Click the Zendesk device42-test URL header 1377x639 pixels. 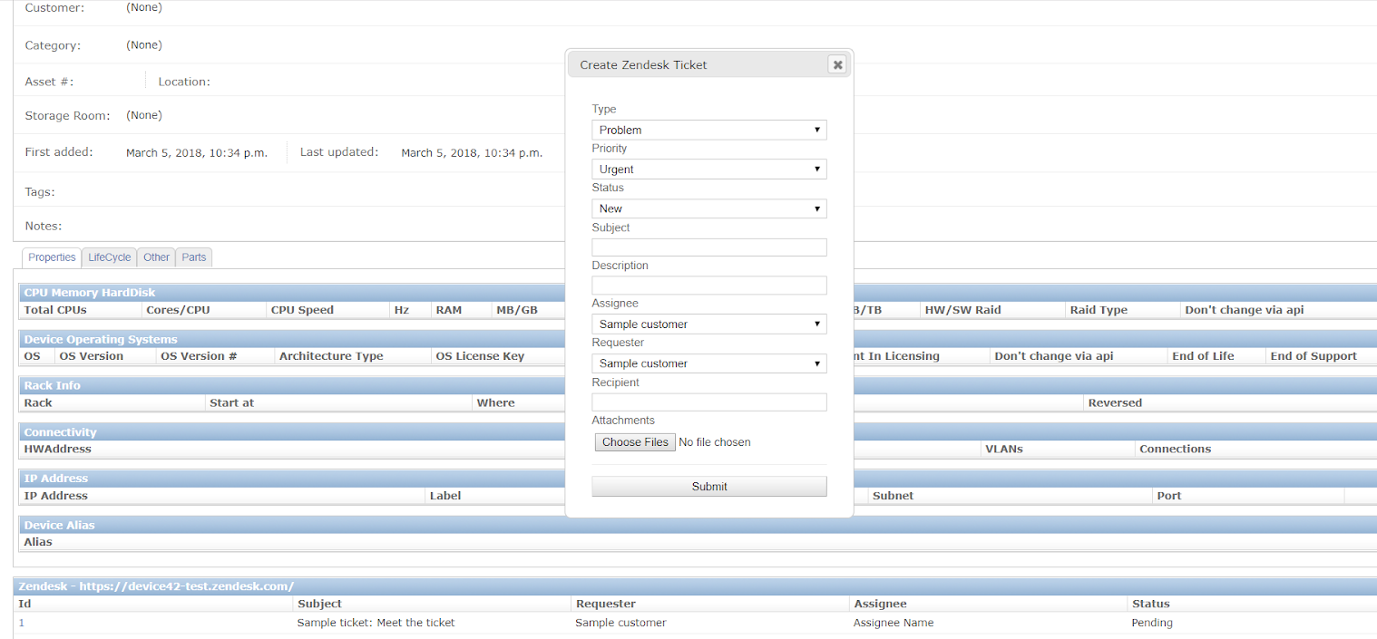(x=156, y=586)
